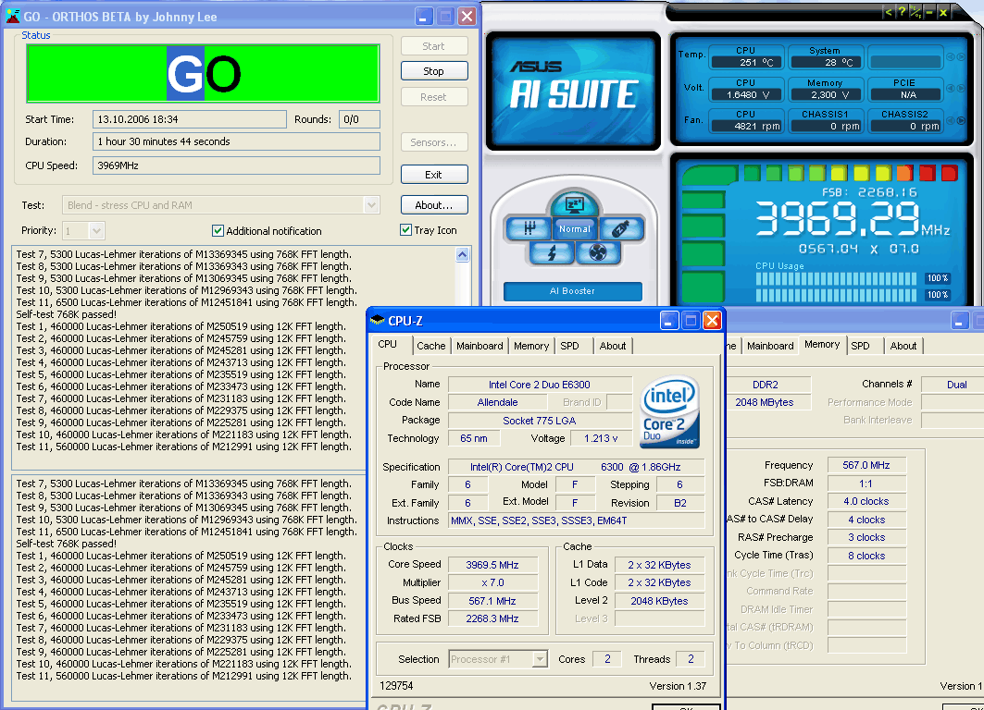Click the green GO status banner
Viewport: 984px width, 710px height.
coord(204,73)
